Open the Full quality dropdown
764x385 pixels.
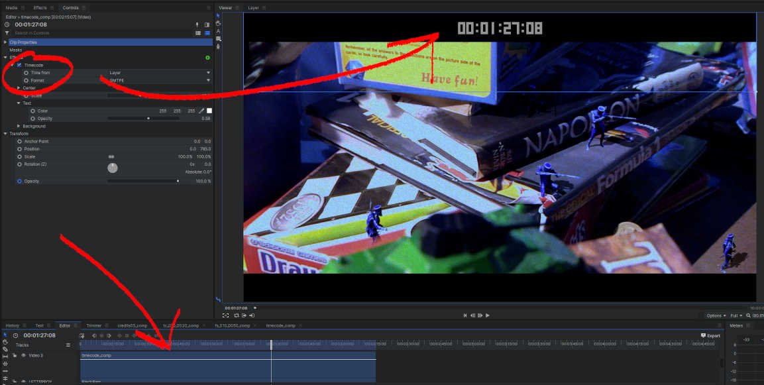click(x=736, y=316)
